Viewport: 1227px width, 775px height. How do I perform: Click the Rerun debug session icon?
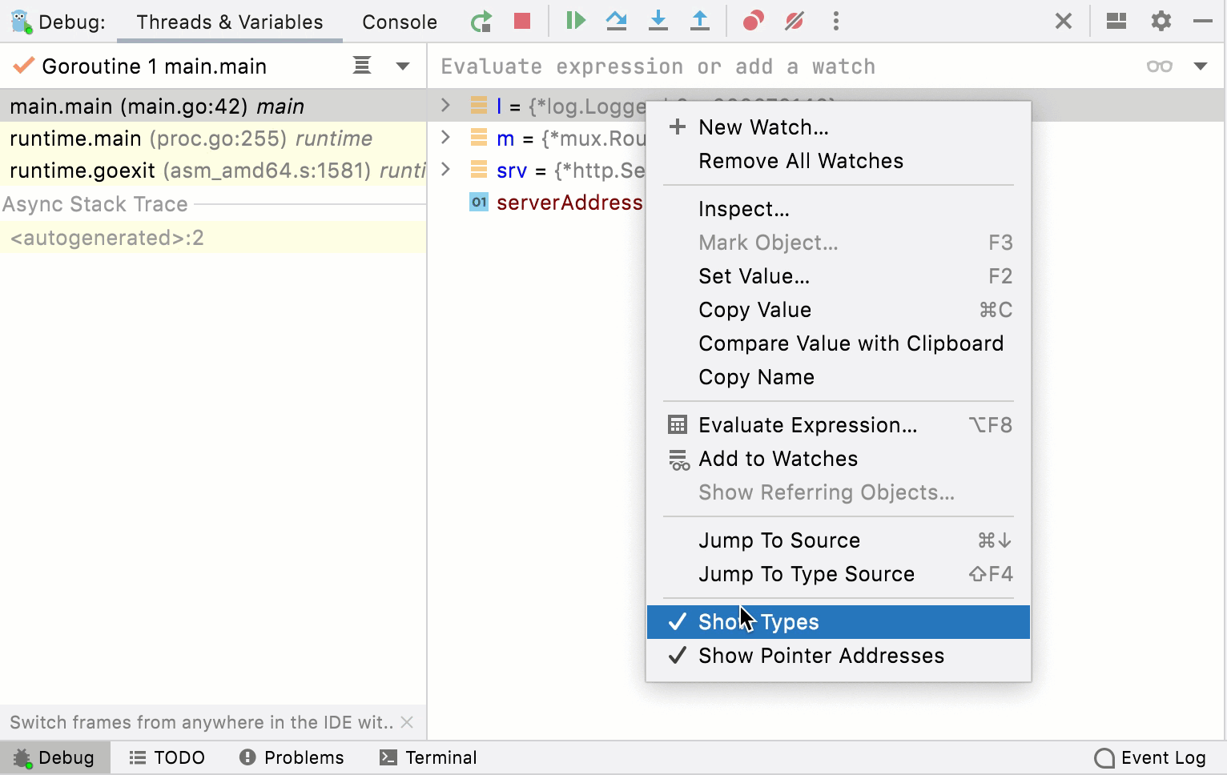click(481, 21)
